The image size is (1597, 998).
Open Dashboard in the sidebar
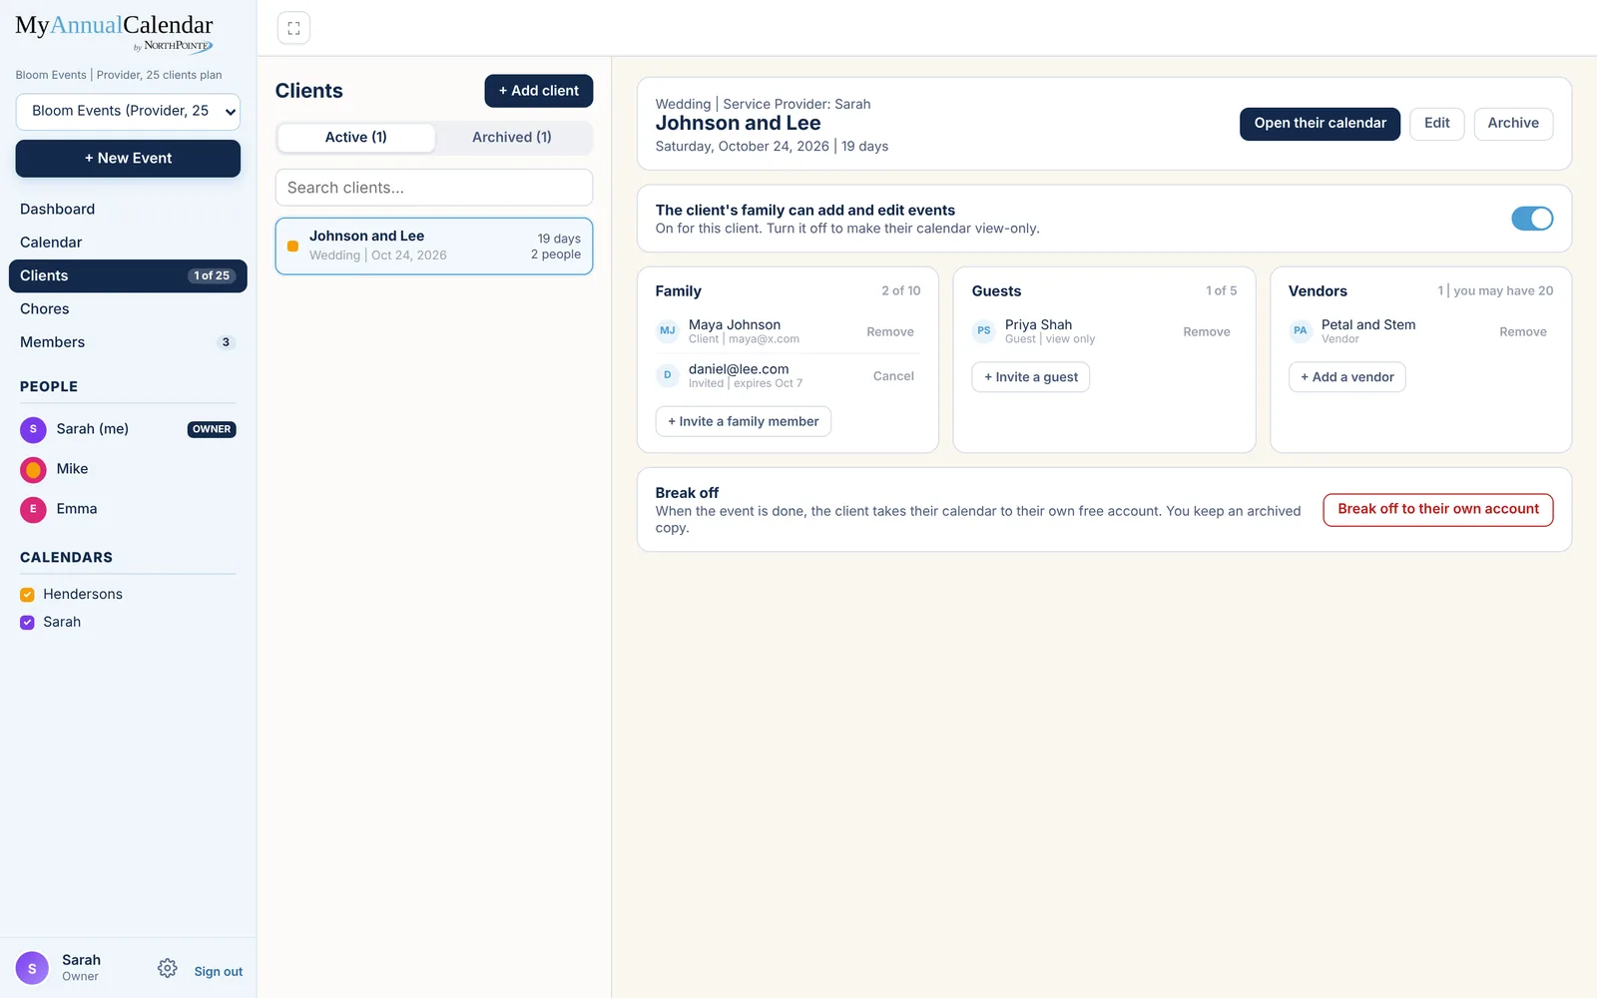(x=128, y=210)
